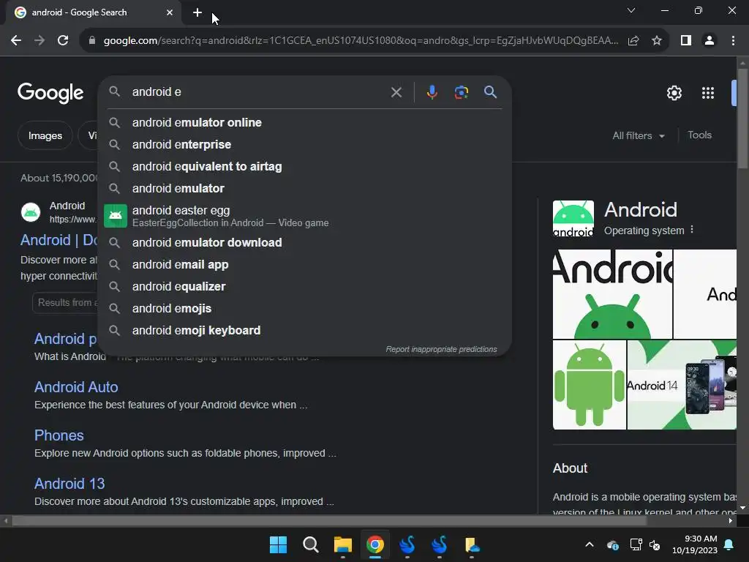
Task: Select the Images filter chip
Action: pyautogui.click(x=45, y=135)
